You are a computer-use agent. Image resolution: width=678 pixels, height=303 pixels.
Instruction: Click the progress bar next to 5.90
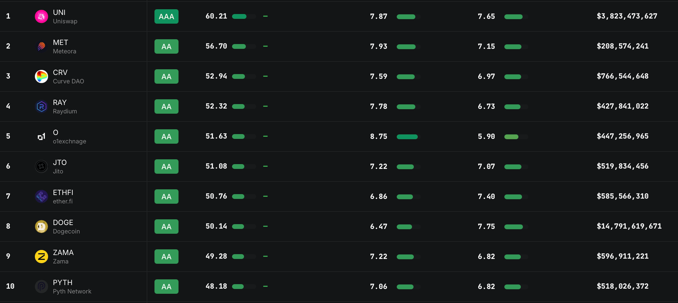pyautogui.click(x=516, y=137)
